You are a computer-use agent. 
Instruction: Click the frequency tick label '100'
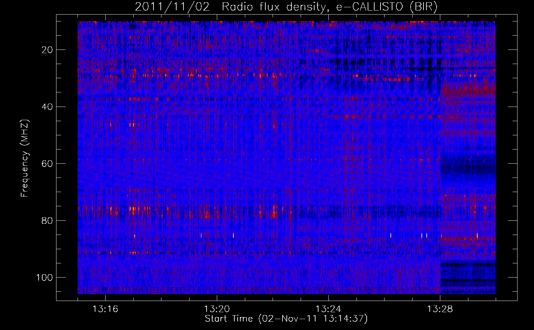click(x=45, y=278)
